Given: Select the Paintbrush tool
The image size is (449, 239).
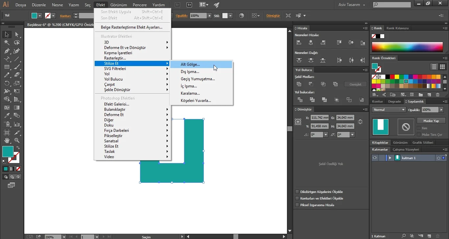Looking at the screenshot, I should pyautogui.click(x=17, y=67).
